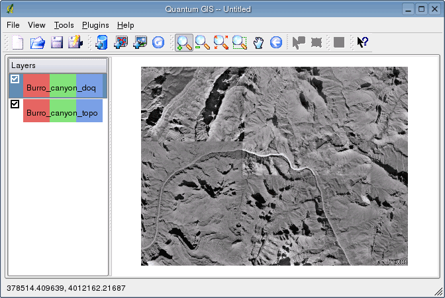The height and width of the screenshot is (298, 445).
Task: Click the Add Raster Layer icon
Action: point(140,43)
